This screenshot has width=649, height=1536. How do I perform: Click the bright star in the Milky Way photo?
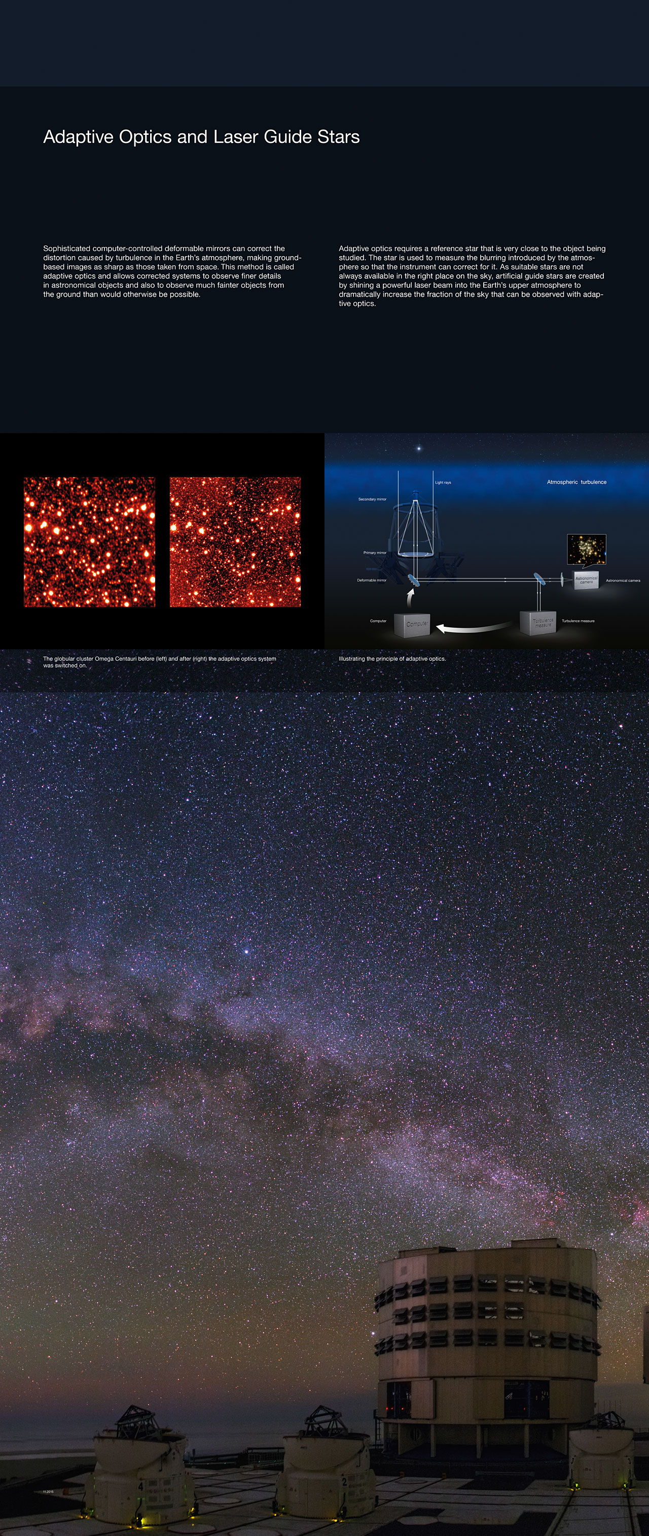(246, 952)
